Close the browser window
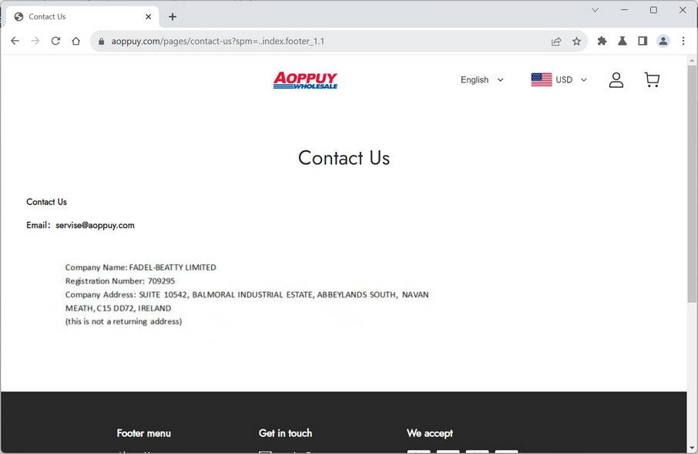Screen dimensions: 698x454 point(683,10)
